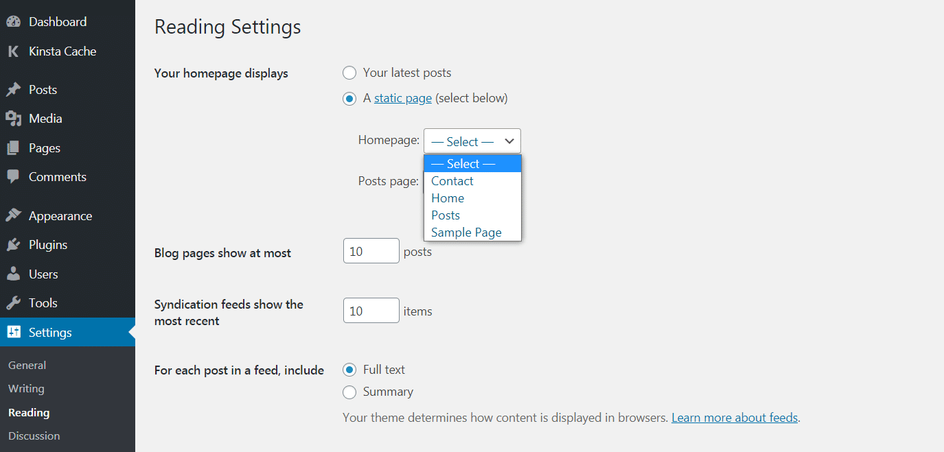Image resolution: width=944 pixels, height=452 pixels.
Task: Click the Media library icon
Action: [13, 119]
